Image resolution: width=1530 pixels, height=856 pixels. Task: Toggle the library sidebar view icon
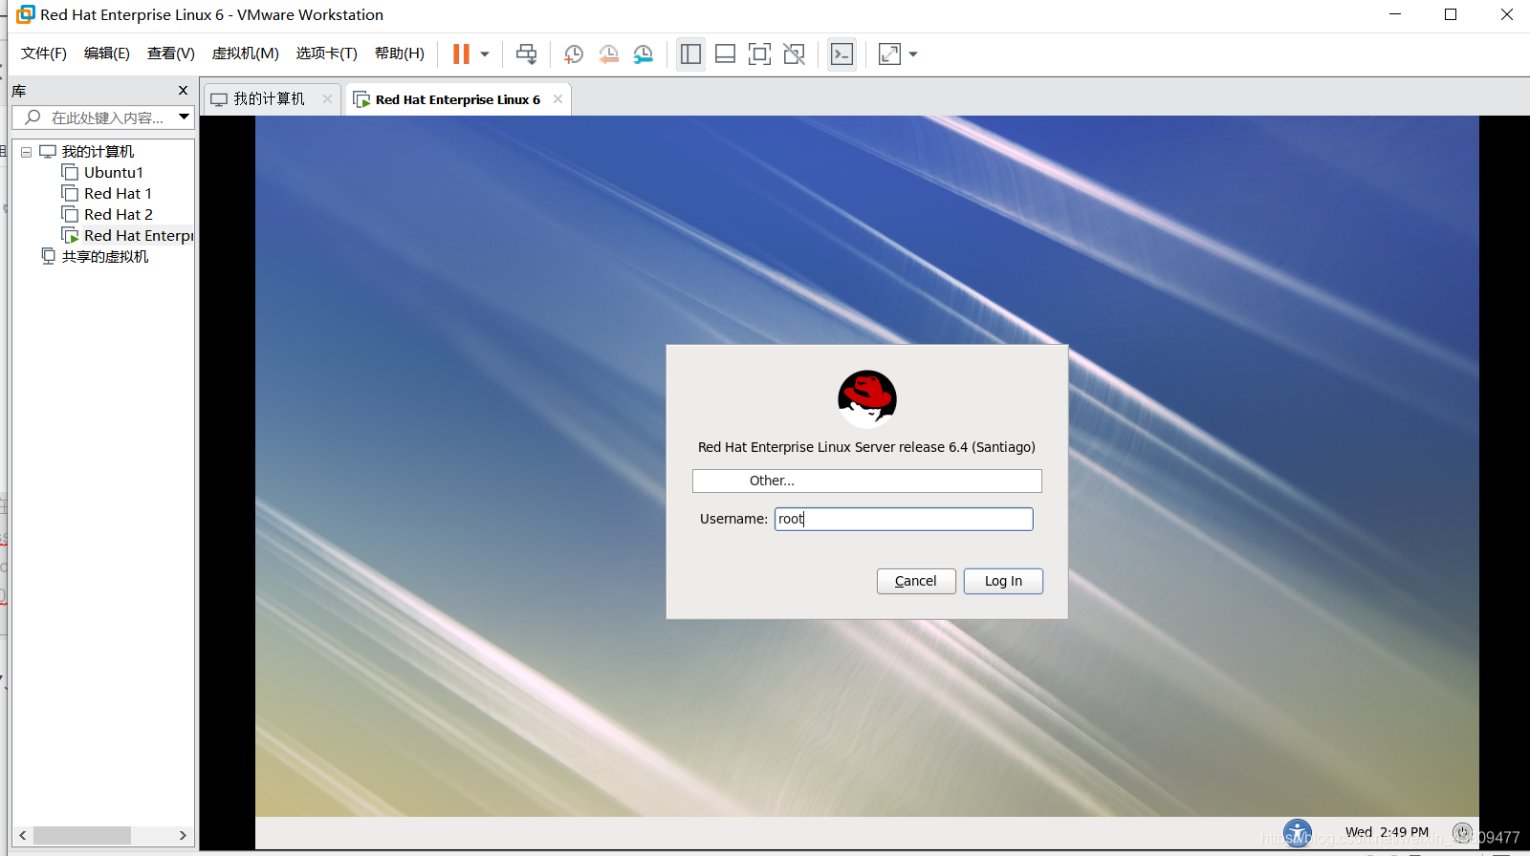[690, 54]
